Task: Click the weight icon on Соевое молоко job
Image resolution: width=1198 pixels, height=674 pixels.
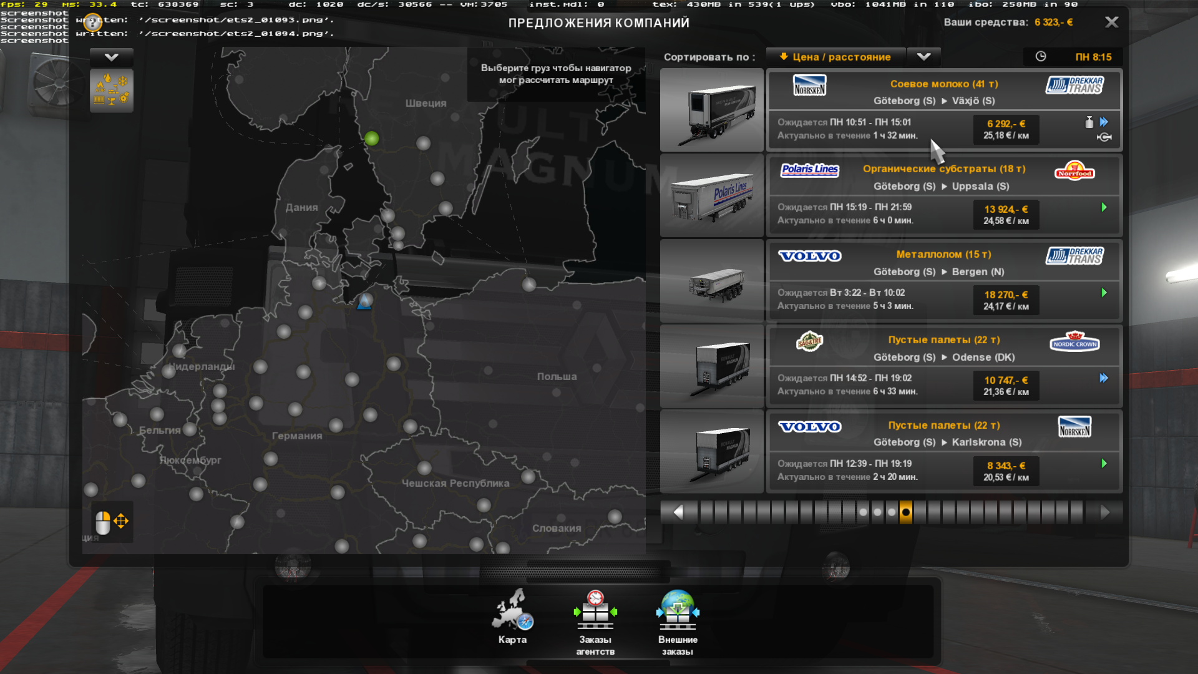Action: [1089, 122]
